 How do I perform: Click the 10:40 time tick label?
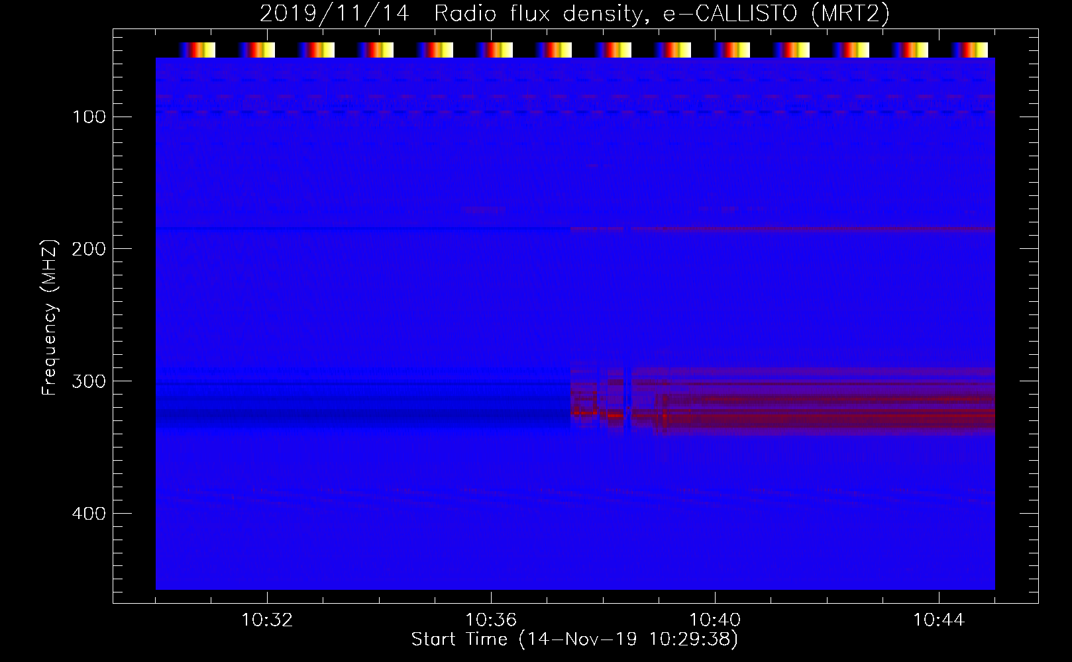715,620
